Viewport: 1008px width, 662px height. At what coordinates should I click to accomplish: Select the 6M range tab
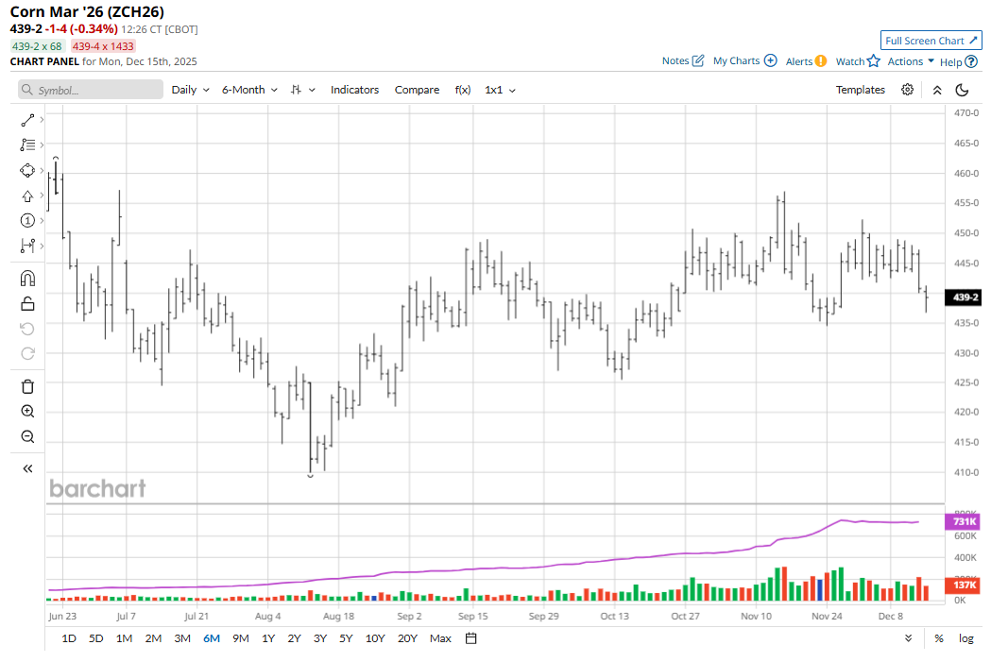coord(212,638)
